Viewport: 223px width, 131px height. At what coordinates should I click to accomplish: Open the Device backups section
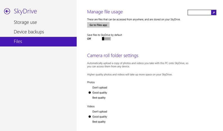point(29,32)
